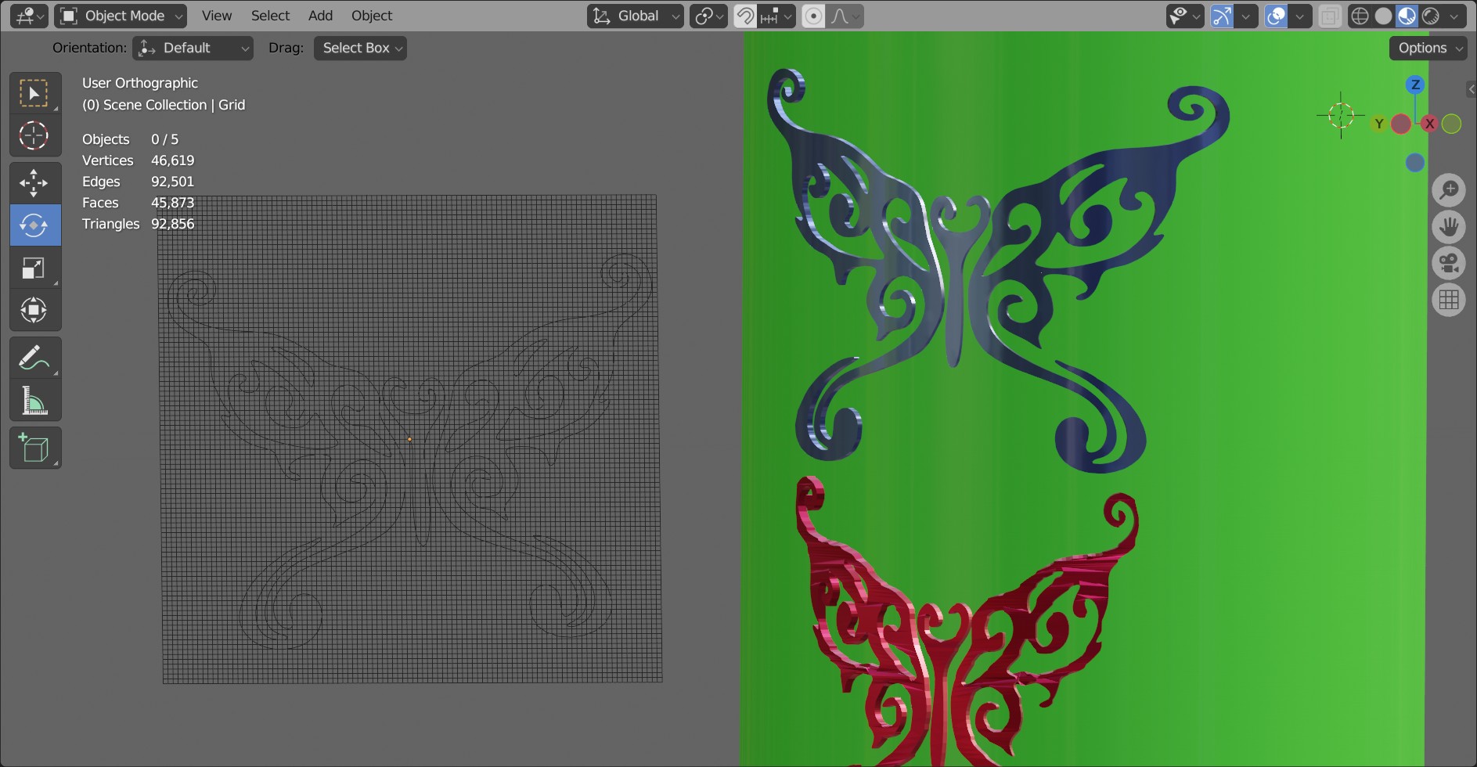Pick the Rotate tool
This screenshot has width=1477, height=767.
coord(34,225)
